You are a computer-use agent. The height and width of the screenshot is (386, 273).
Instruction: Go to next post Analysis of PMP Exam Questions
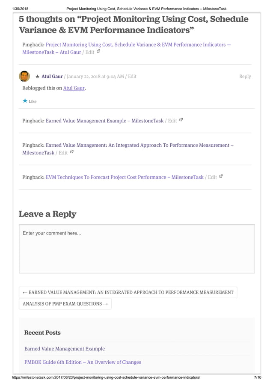click(65, 304)
